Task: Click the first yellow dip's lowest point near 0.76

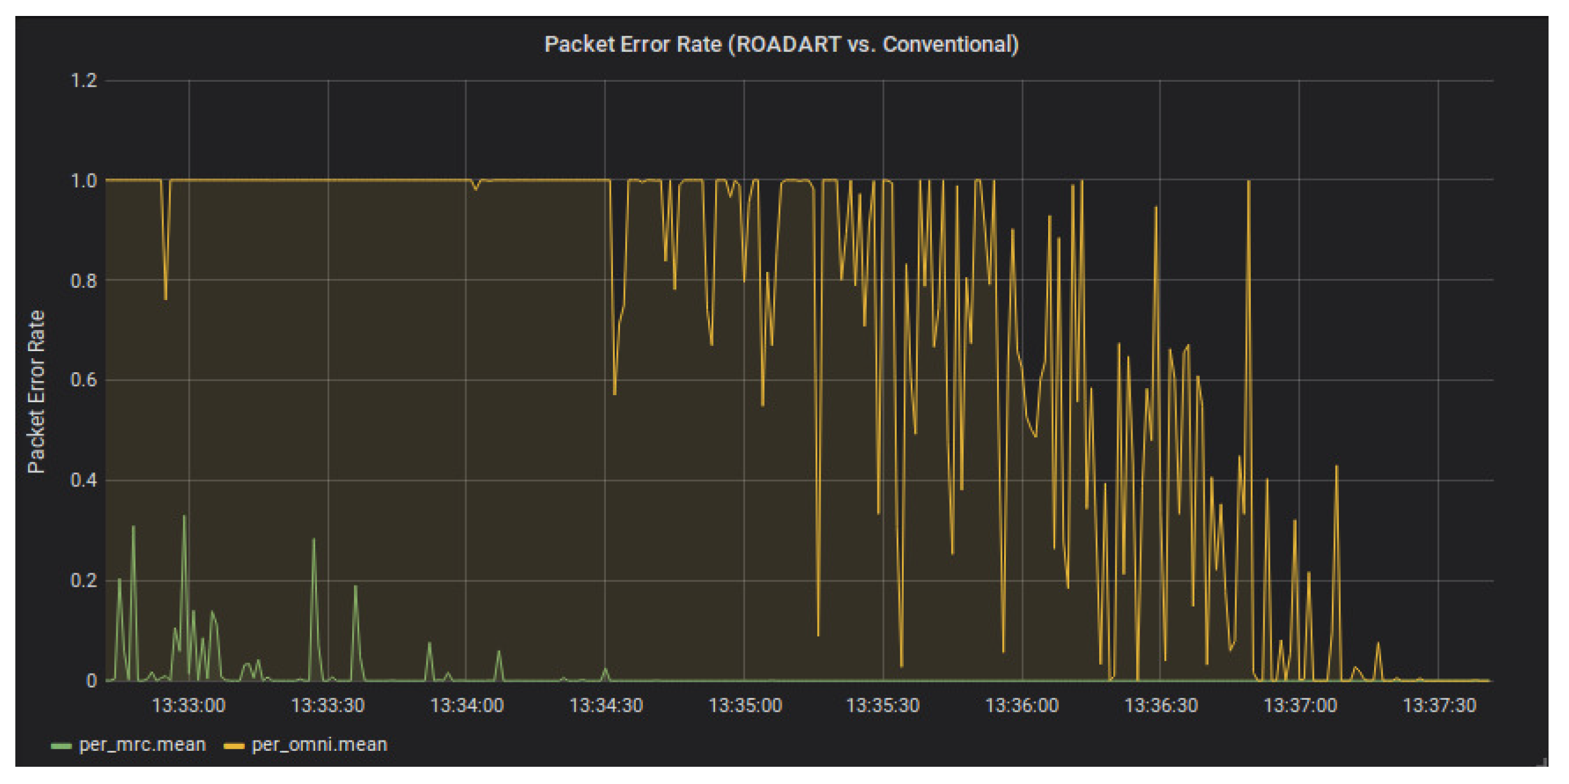Action: pyautogui.click(x=166, y=298)
